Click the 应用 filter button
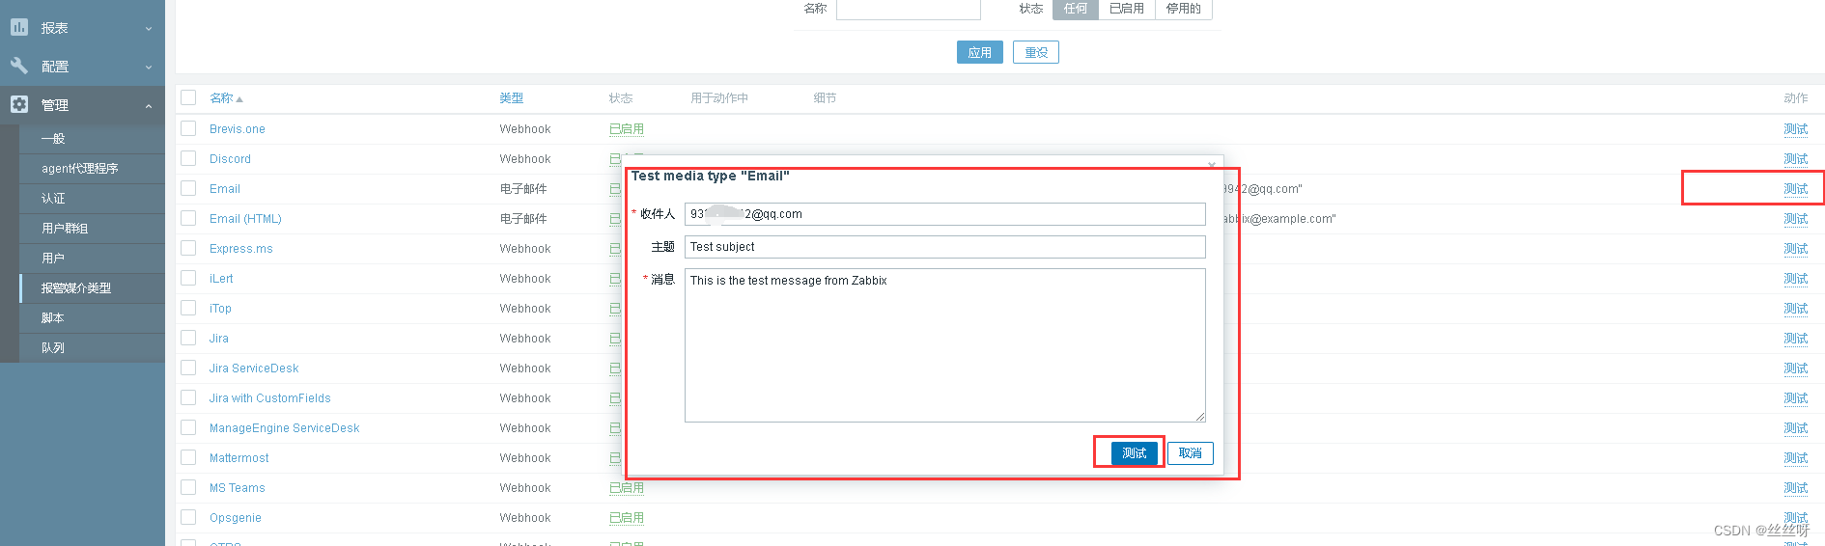Screen dimensions: 1825x546 click(980, 52)
